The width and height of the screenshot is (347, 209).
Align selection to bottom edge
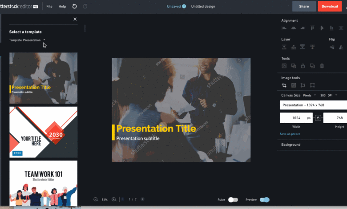click(x=331, y=28)
